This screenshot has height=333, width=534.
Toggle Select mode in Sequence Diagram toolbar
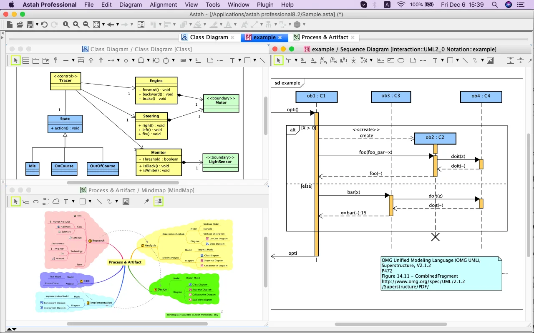tap(279, 60)
